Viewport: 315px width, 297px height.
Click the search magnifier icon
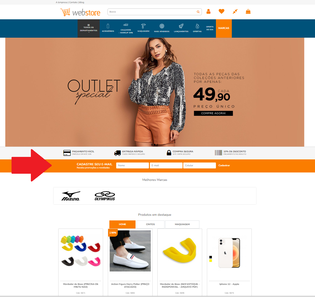click(198, 12)
